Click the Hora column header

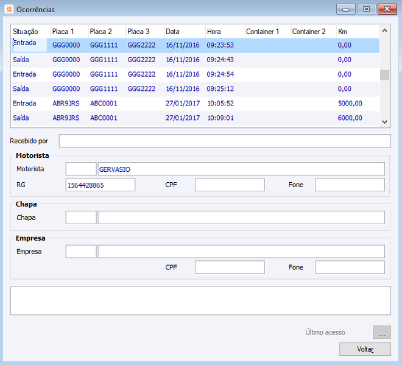(x=225, y=32)
